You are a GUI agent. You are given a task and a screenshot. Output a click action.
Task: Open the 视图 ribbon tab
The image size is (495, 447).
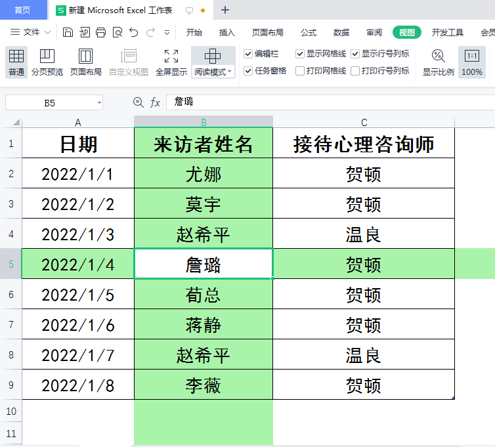coord(406,33)
